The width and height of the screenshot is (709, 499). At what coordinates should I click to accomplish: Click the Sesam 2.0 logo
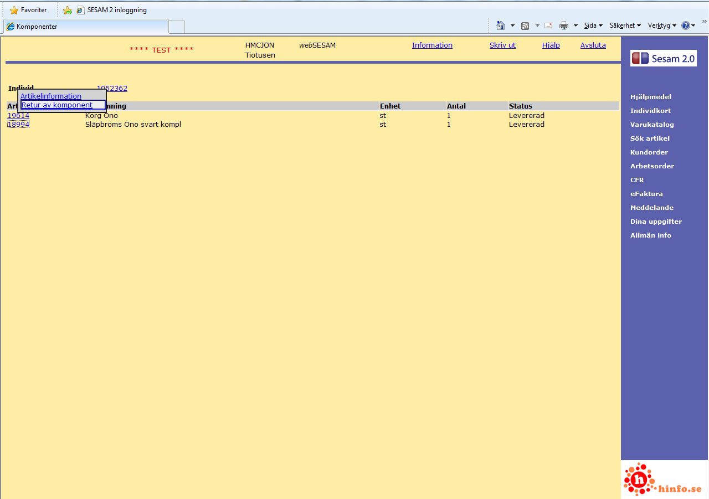click(x=664, y=58)
